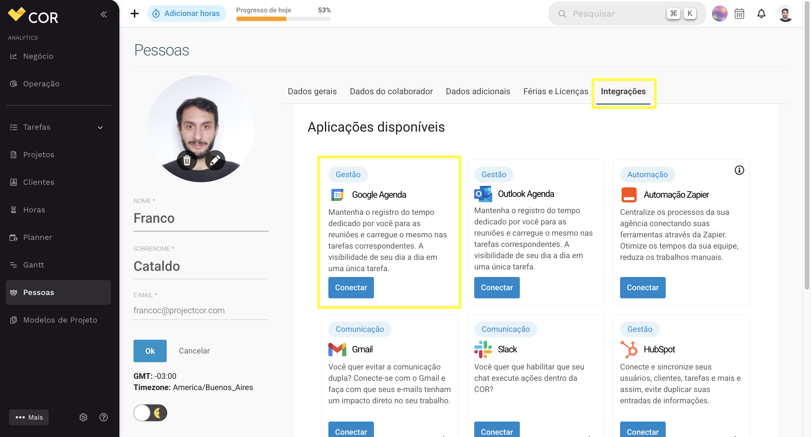The width and height of the screenshot is (811, 437).
Task: Open settings gear in sidebar footer
Action: (x=83, y=417)
